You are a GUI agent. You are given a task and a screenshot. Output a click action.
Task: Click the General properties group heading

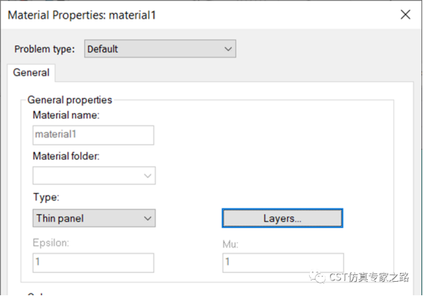[69, 100]
